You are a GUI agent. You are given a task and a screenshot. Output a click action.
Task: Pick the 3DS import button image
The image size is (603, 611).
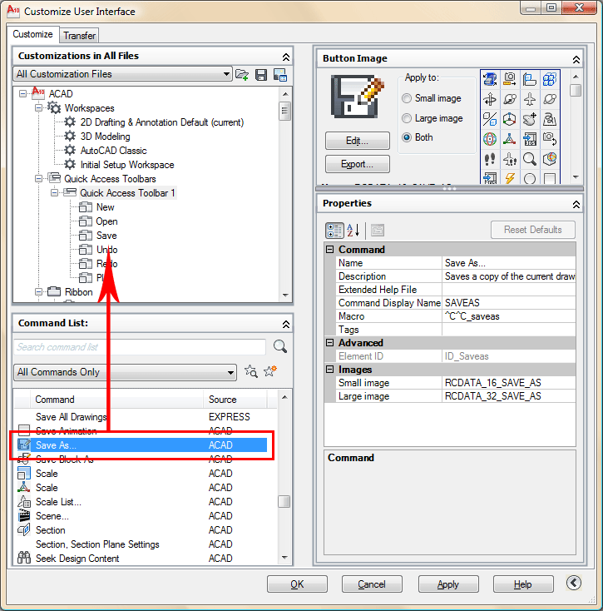(530, 139)
